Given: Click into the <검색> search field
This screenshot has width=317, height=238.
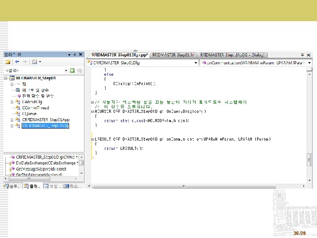Looking at the screenshot, I should pyautogui.click(x=34, y=71).
